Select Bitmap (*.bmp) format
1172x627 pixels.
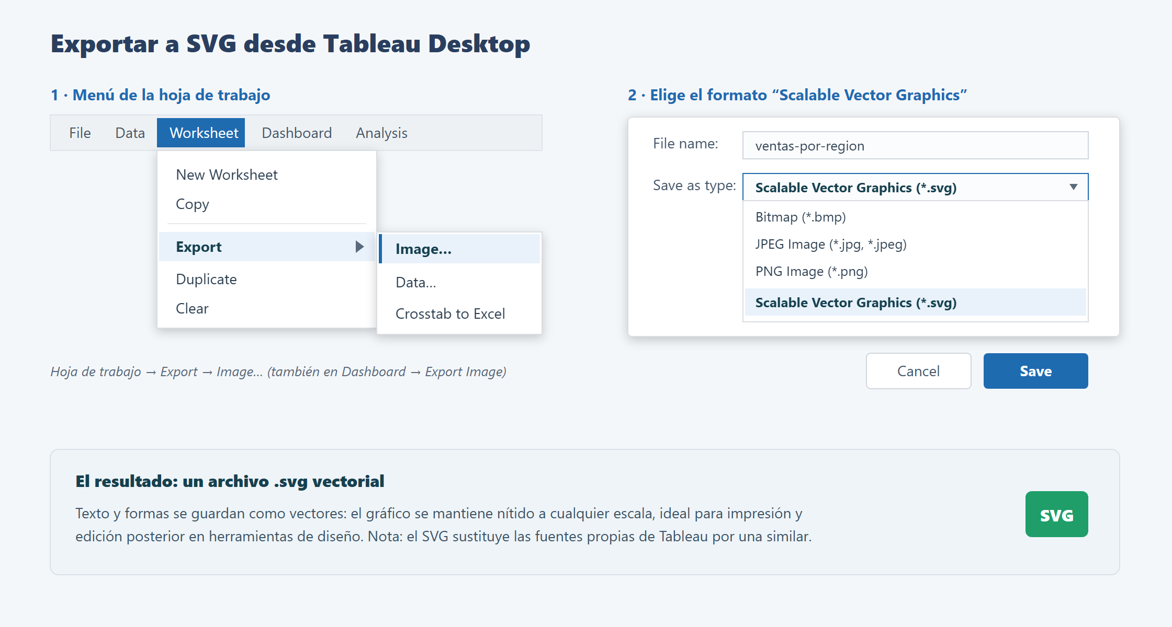(915, 217)
